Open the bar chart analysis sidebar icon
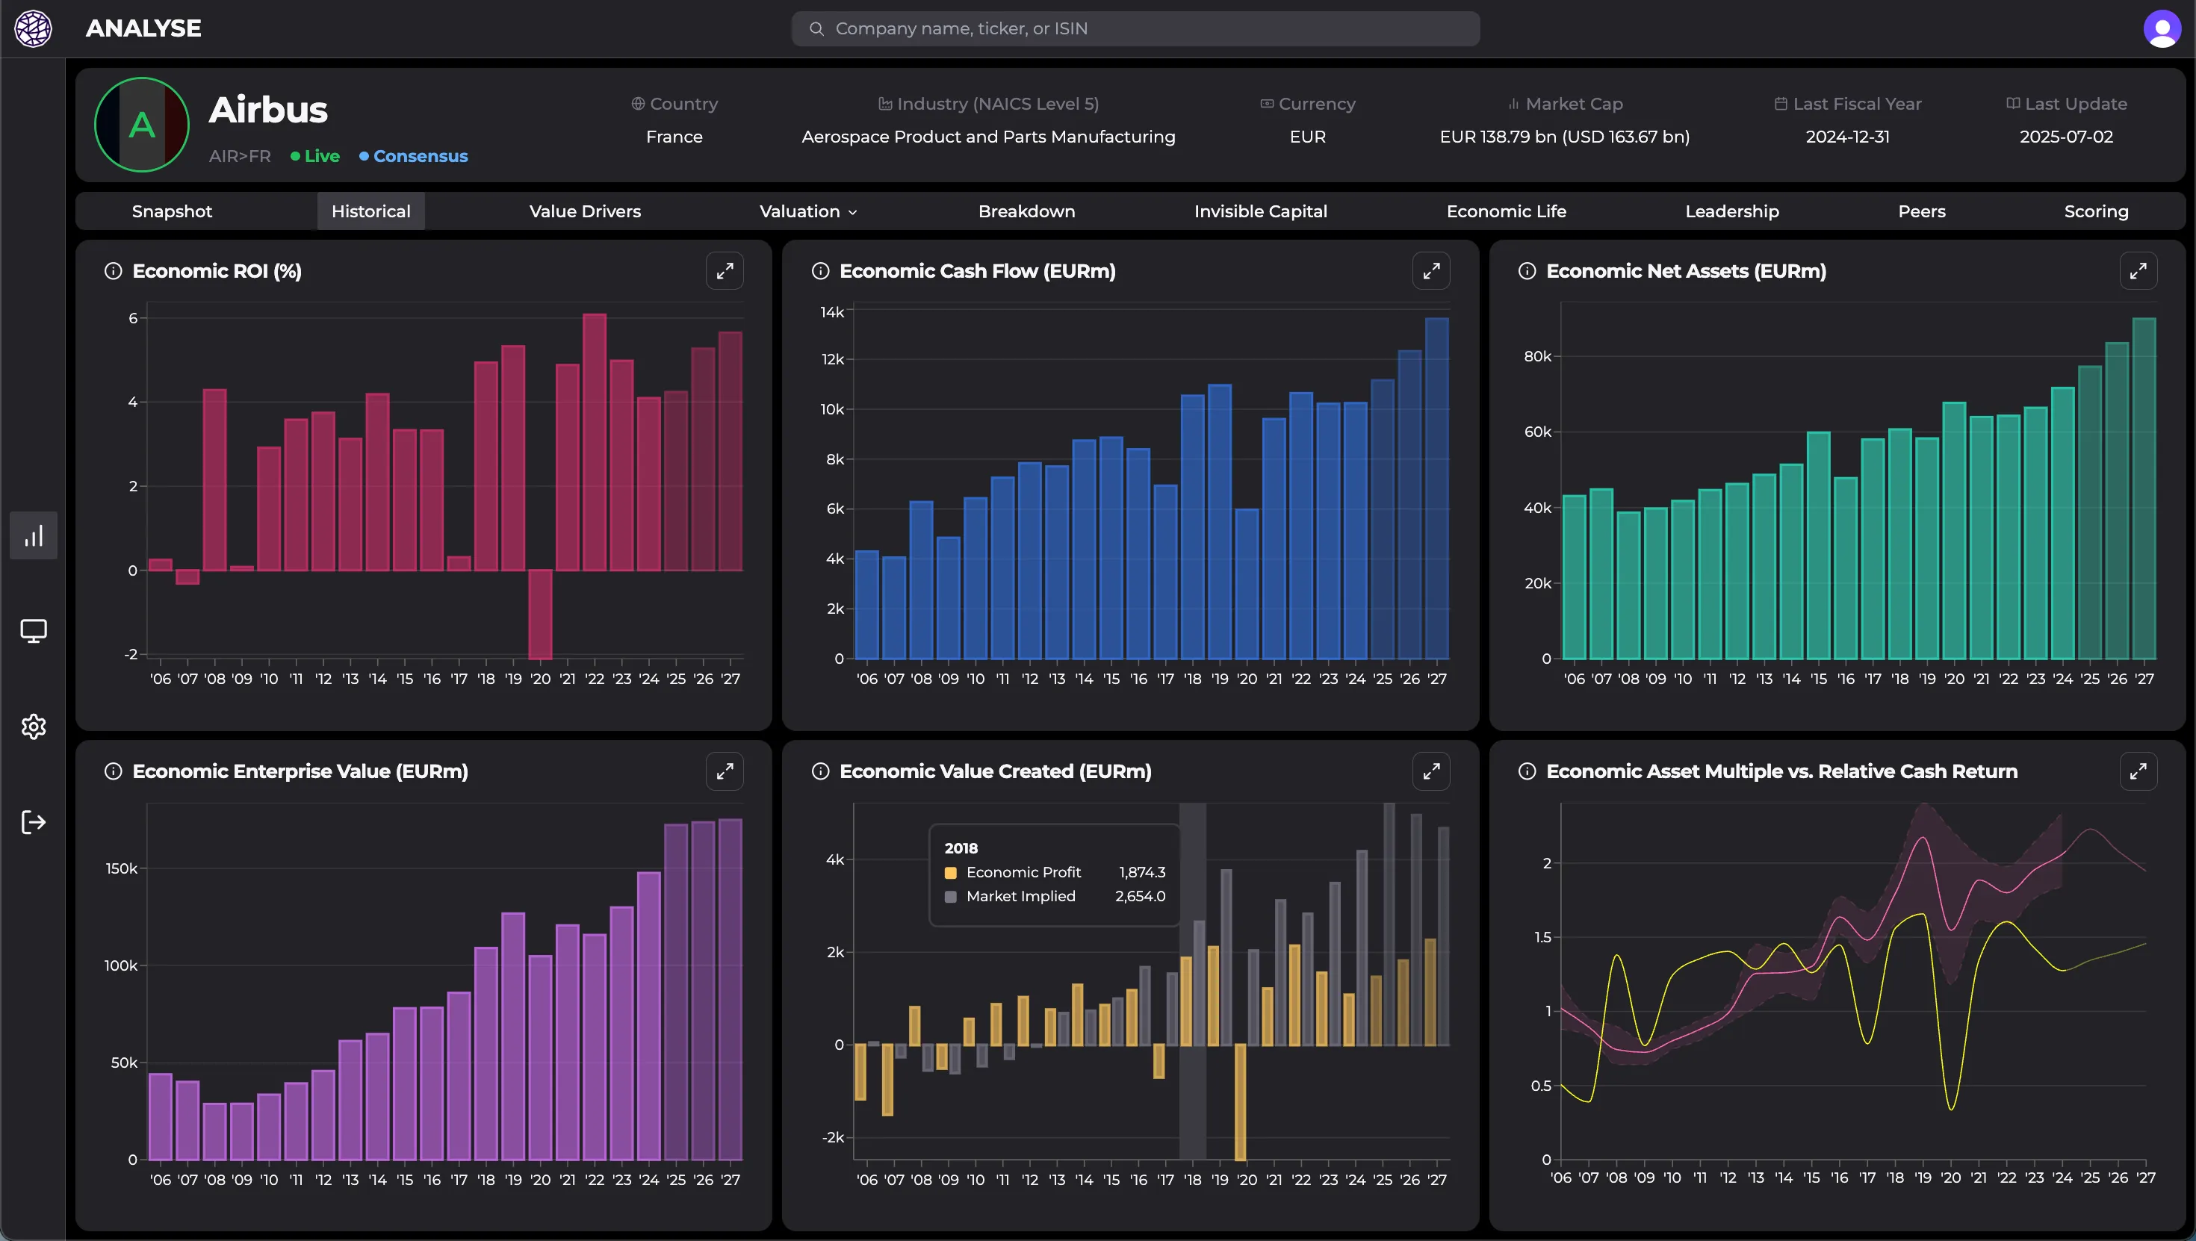 (x=34, y=535)
